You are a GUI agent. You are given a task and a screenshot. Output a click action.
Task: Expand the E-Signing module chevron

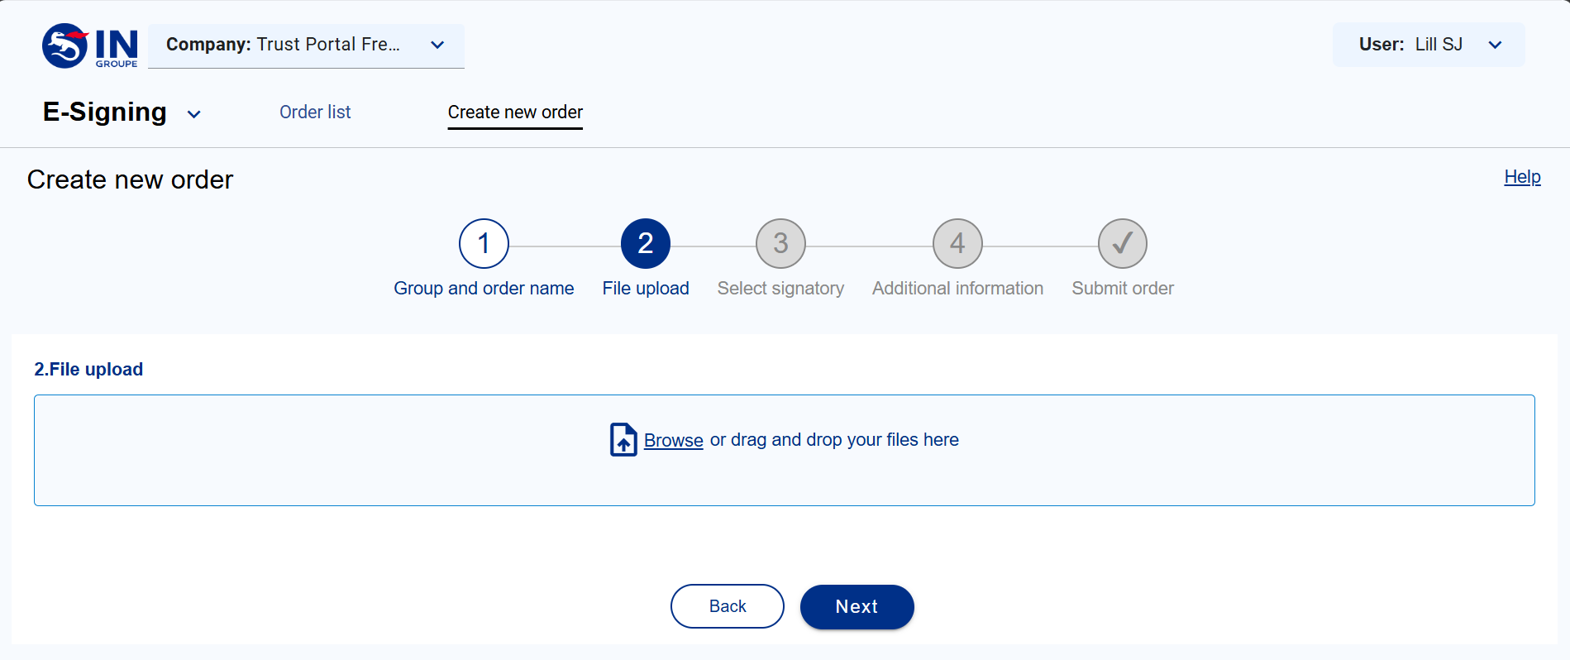pyautogui.click(x=194, y=114)
